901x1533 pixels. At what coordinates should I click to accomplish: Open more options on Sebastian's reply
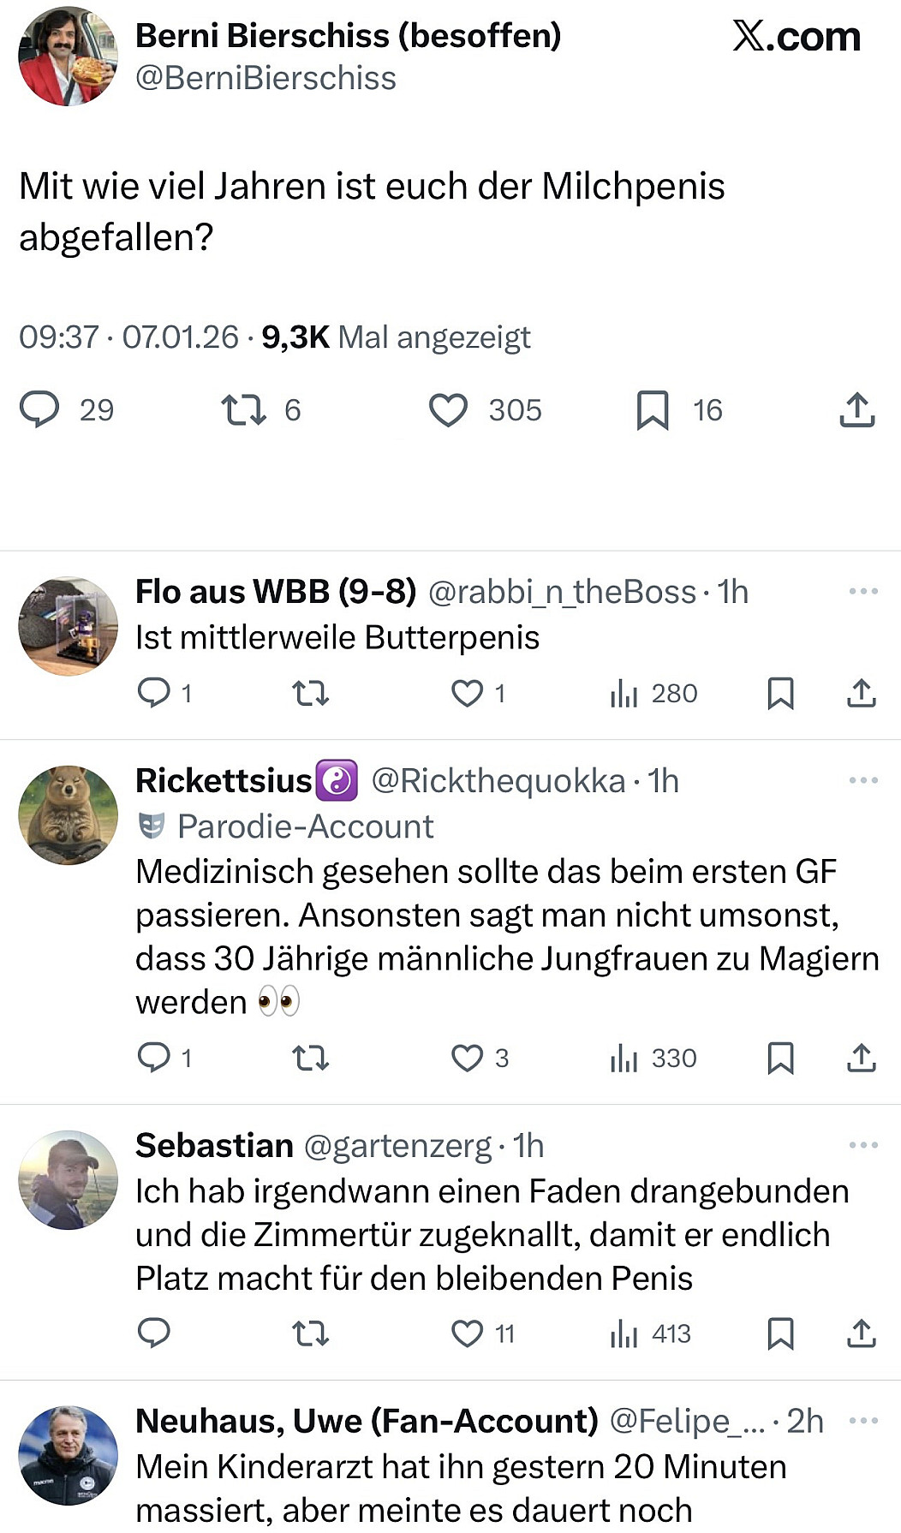[863, 1146]
